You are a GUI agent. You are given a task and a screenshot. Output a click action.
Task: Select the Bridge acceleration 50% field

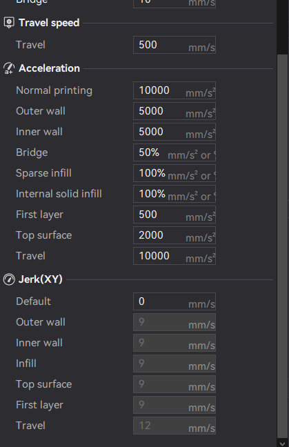[x=175, y=152]
